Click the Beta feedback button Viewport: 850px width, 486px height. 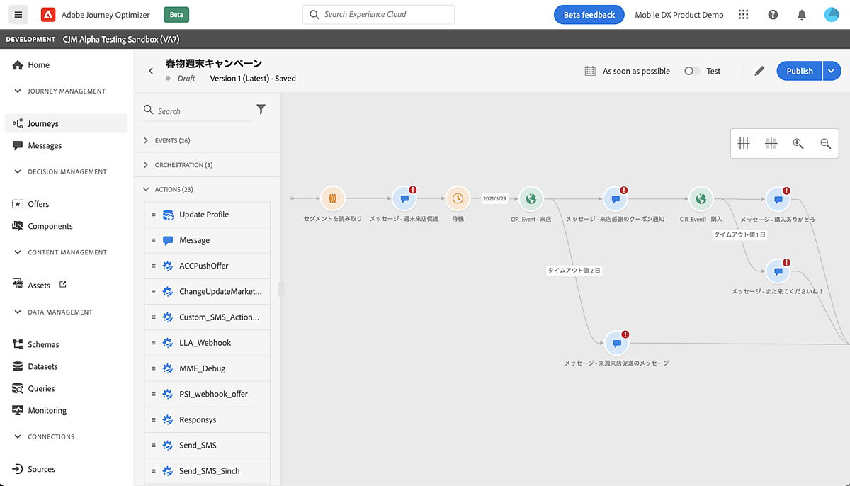[589, 15]
